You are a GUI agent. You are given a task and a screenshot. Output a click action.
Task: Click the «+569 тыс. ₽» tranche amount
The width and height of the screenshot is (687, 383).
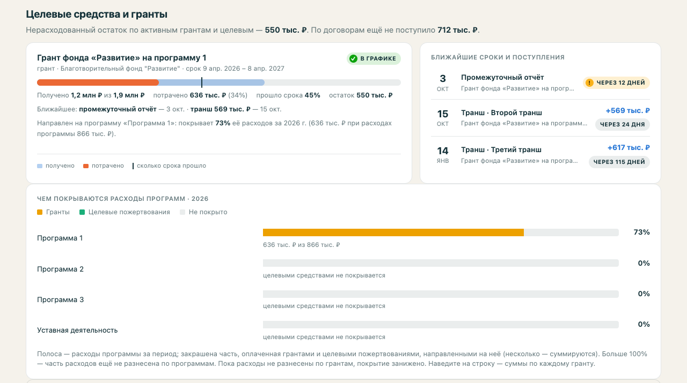coord(628,111)
